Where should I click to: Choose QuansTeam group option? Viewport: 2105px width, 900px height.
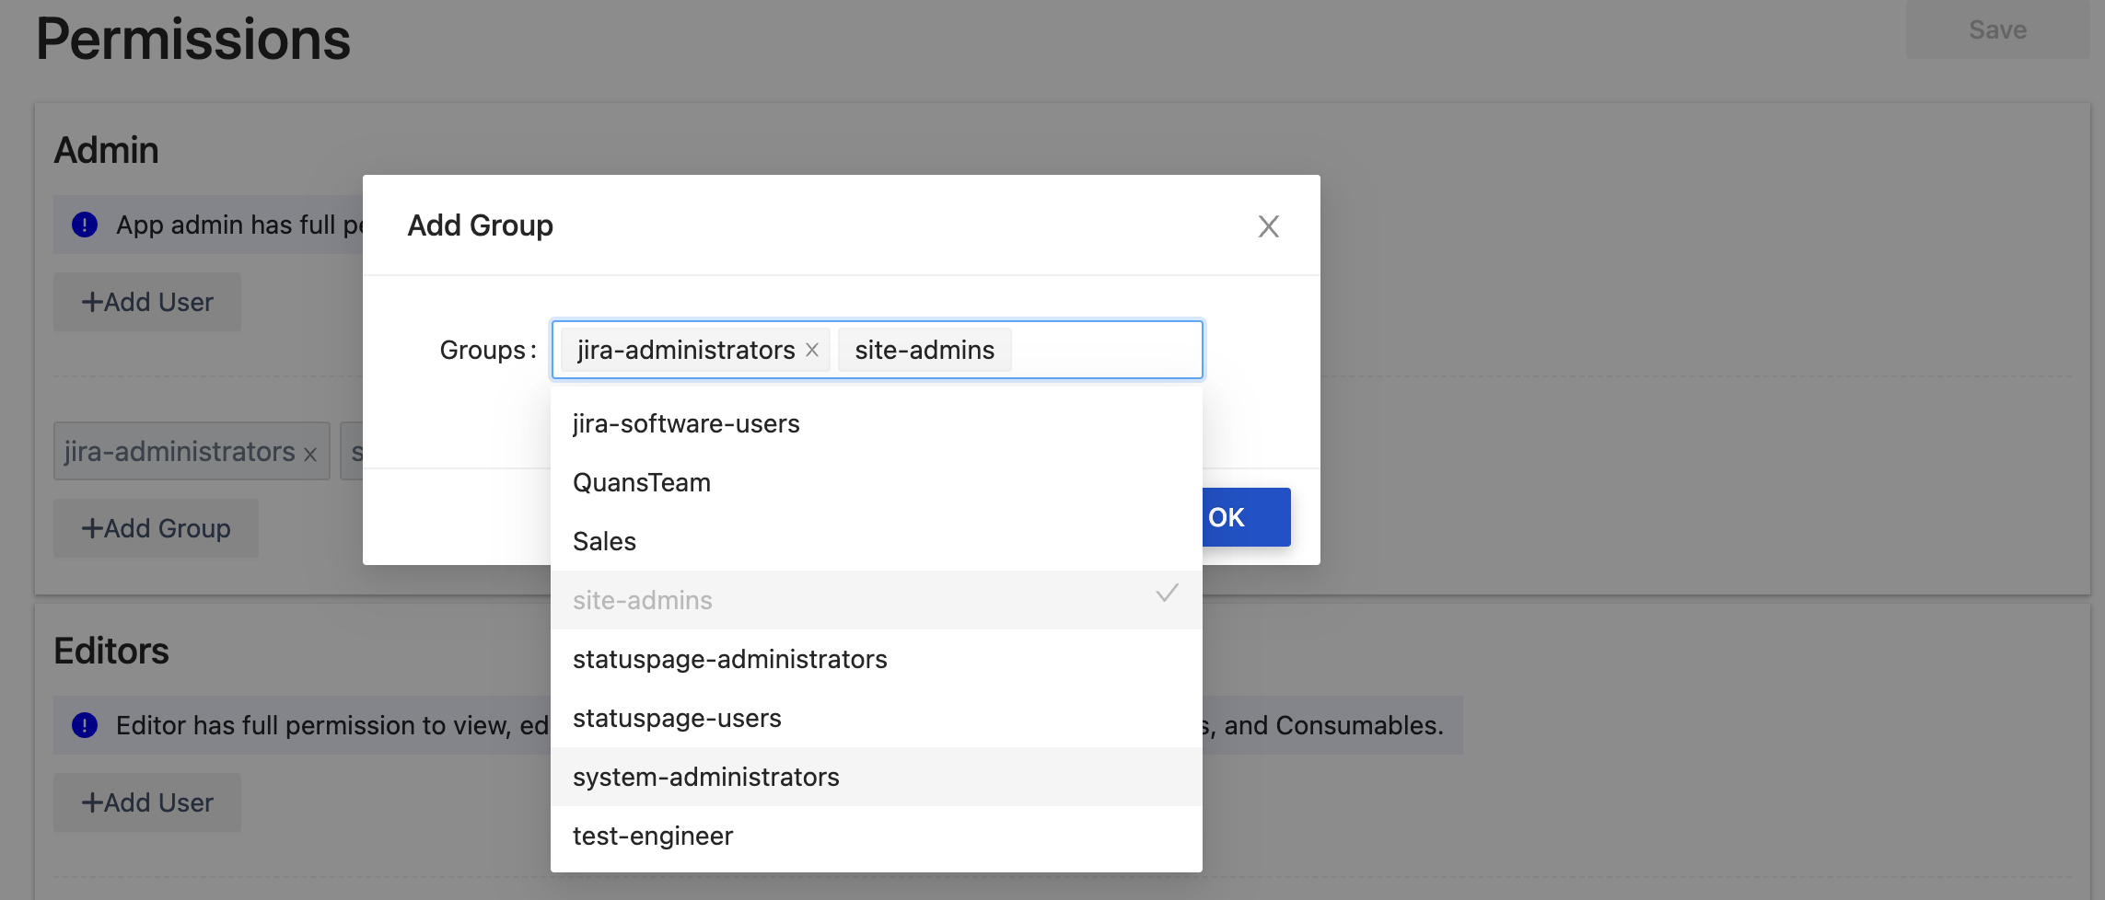point(642,482)
